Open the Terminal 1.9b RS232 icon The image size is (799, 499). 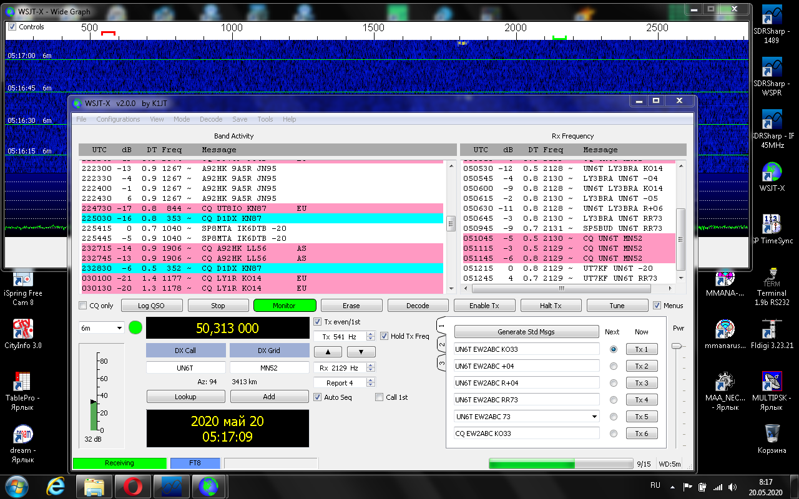tap(772, 278)
